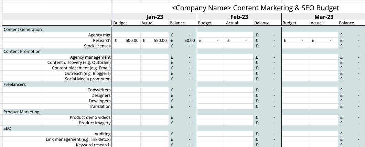Viewport: 365px width, 147px height.
Task: Click the Budget column header under Feb-23
Action: (x=205, y=23)
